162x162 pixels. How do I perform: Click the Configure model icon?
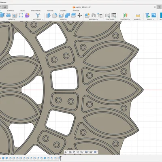point(108,15)
